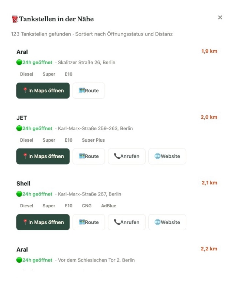Click the fuel pump icon in header
233x284 pixels.
pos(15,19)
